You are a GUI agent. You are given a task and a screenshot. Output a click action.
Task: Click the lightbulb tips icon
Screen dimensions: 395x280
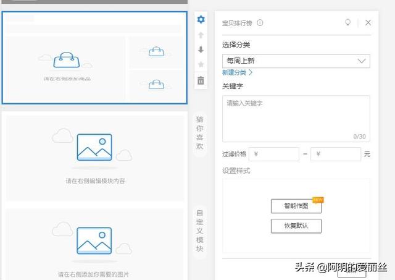[x=348, y=23]
